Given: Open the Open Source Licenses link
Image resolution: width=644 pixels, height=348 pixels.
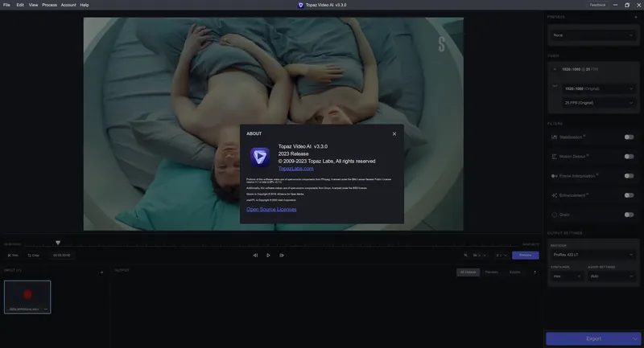Looking at the screenshot, I should 271,209.
